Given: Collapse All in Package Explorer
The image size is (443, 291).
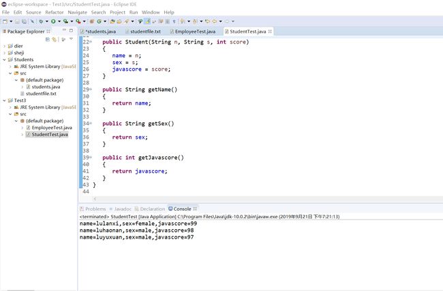Looking at the screenshot, I should point(48,39).
